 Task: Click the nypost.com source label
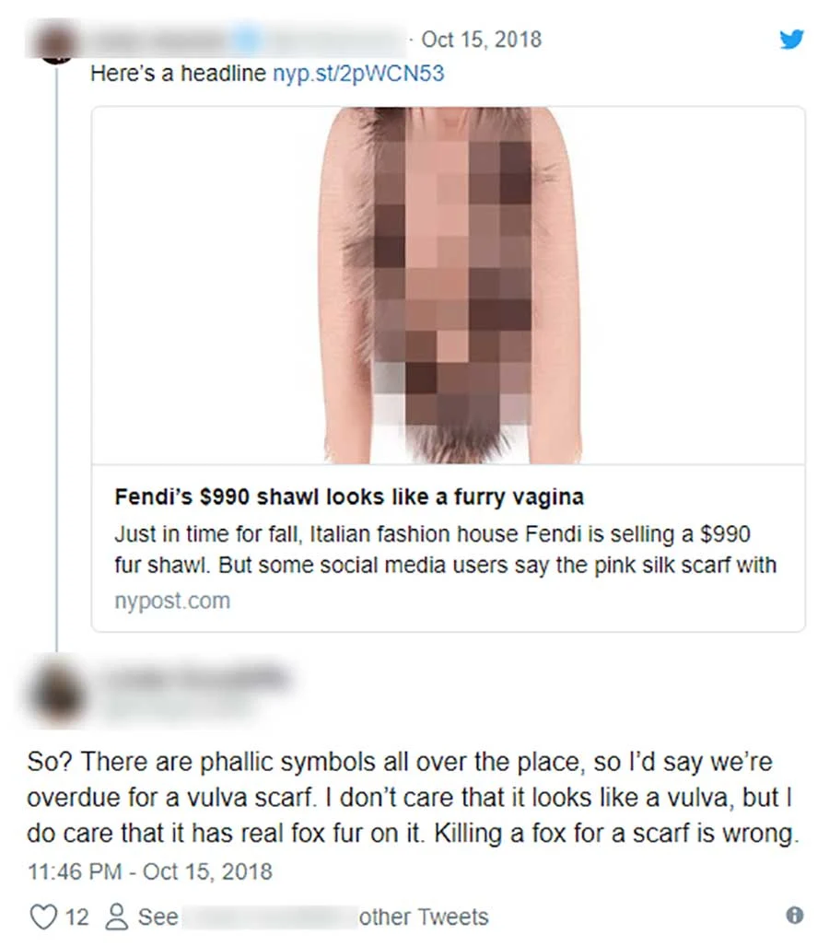[x=172, y=601]
